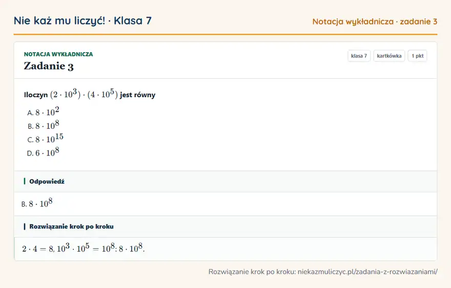Click the 'klasa 7' tag

point(359,56)
